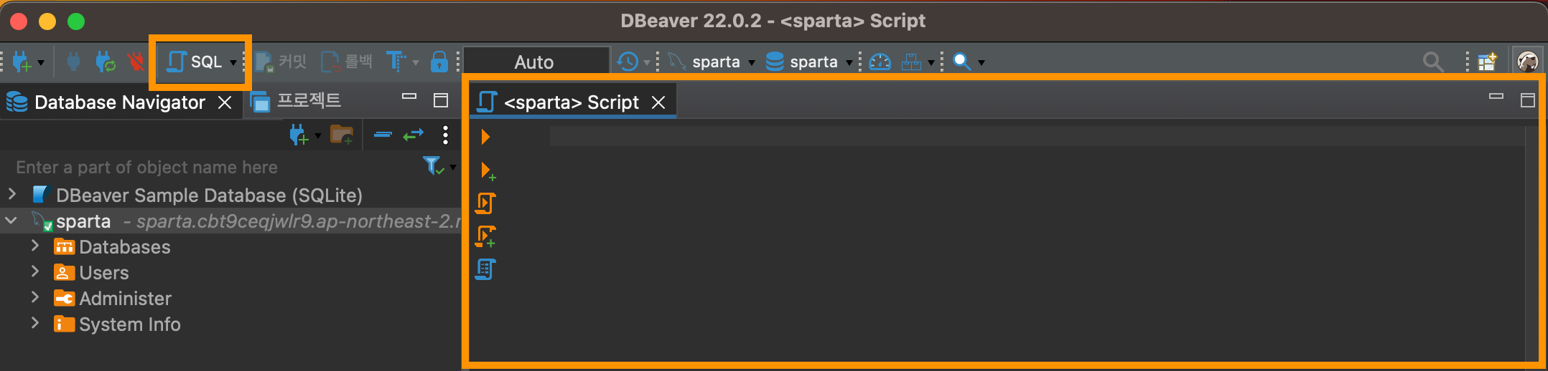Select the Users folder
The height and width of the screenshot is (371, 1548).
coord(92,273)
